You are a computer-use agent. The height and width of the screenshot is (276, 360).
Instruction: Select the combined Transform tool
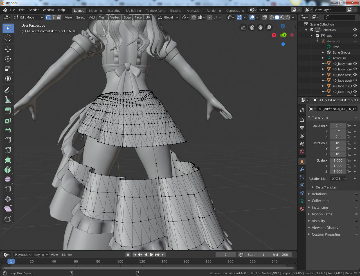point(8,79)
